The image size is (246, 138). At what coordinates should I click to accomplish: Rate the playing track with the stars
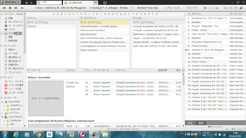192,8
